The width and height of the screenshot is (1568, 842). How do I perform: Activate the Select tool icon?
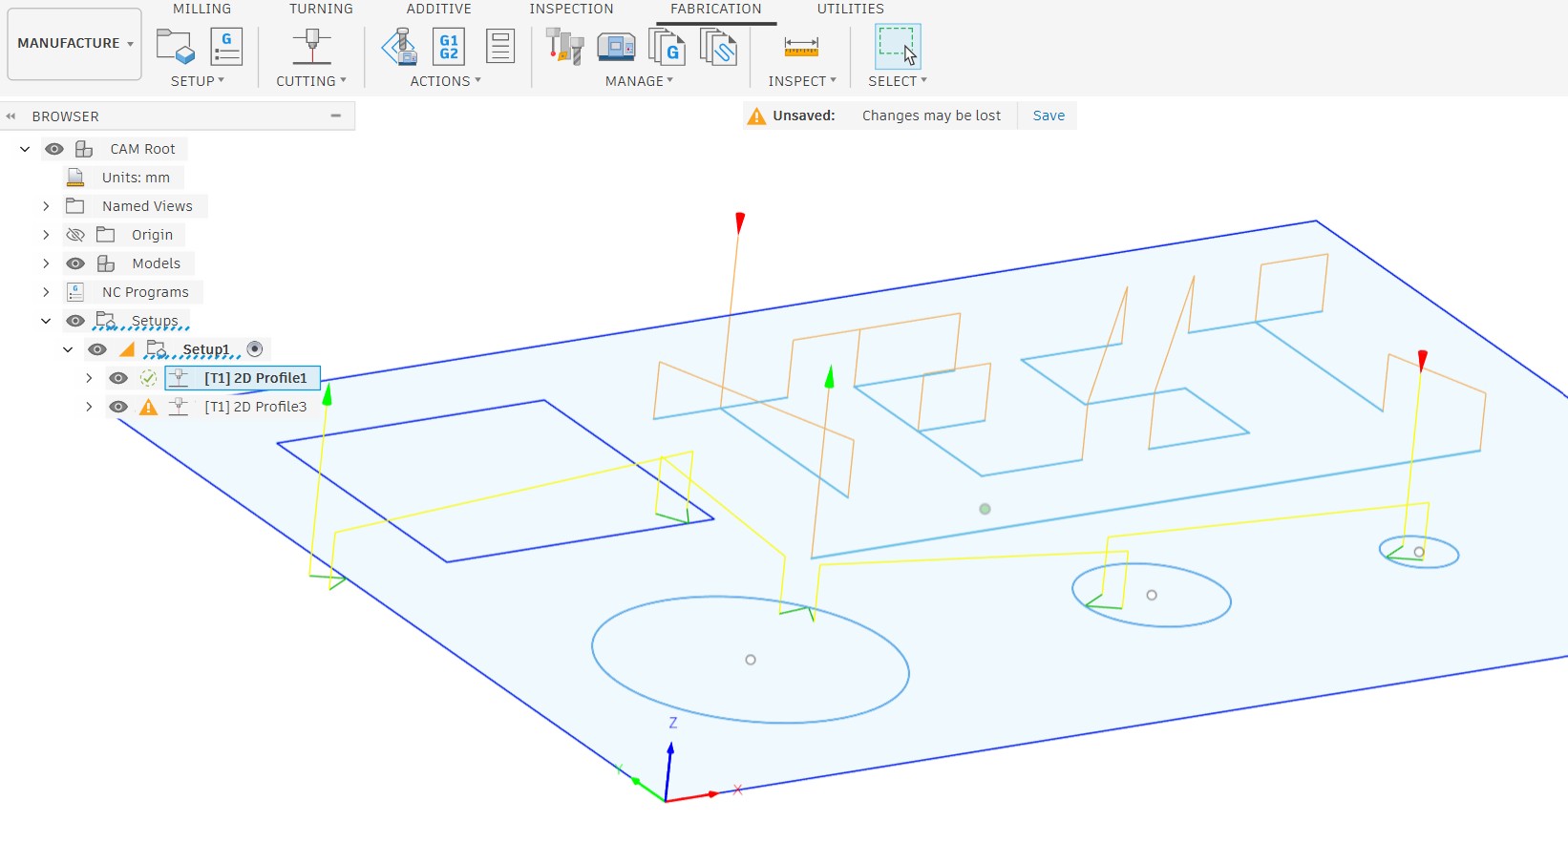[x=898, y=46]
